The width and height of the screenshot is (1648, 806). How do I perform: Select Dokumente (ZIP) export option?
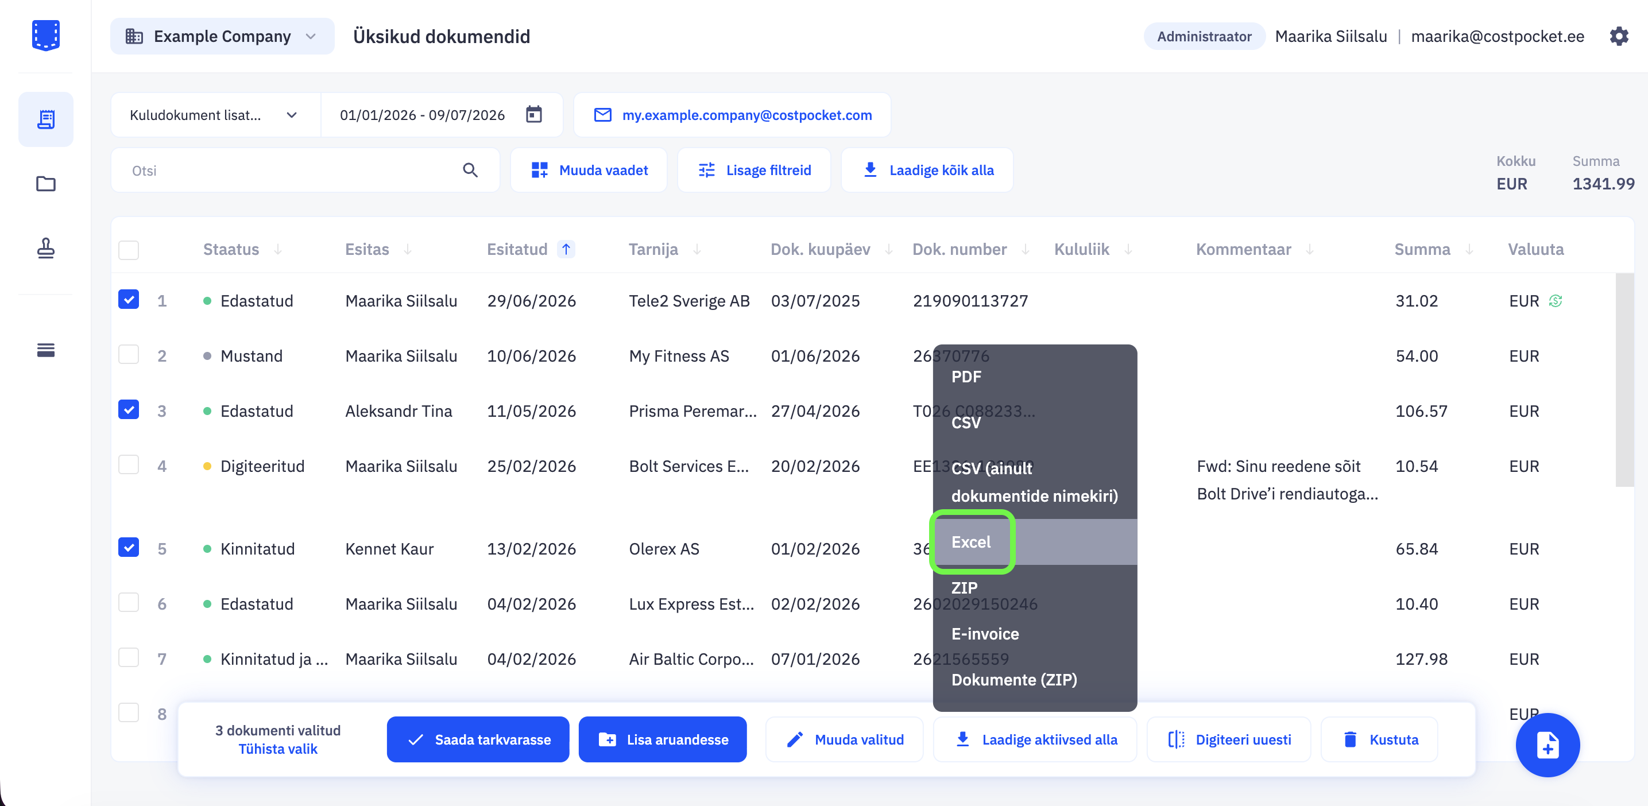1035,679
